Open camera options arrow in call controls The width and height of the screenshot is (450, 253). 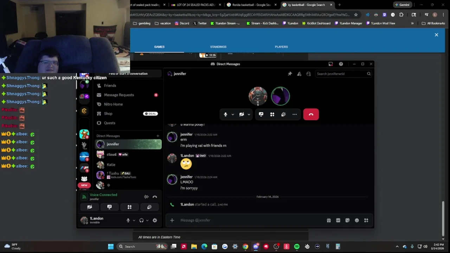(x=249, y=114)
